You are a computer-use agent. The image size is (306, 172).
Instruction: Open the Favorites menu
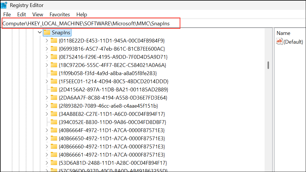pyautogui.click(x=60, y=15)
